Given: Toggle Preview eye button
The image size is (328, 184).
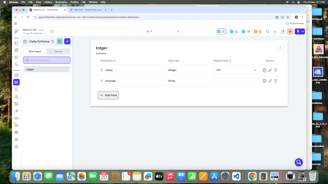Looking at the screenshot, I should click(290, 32).
